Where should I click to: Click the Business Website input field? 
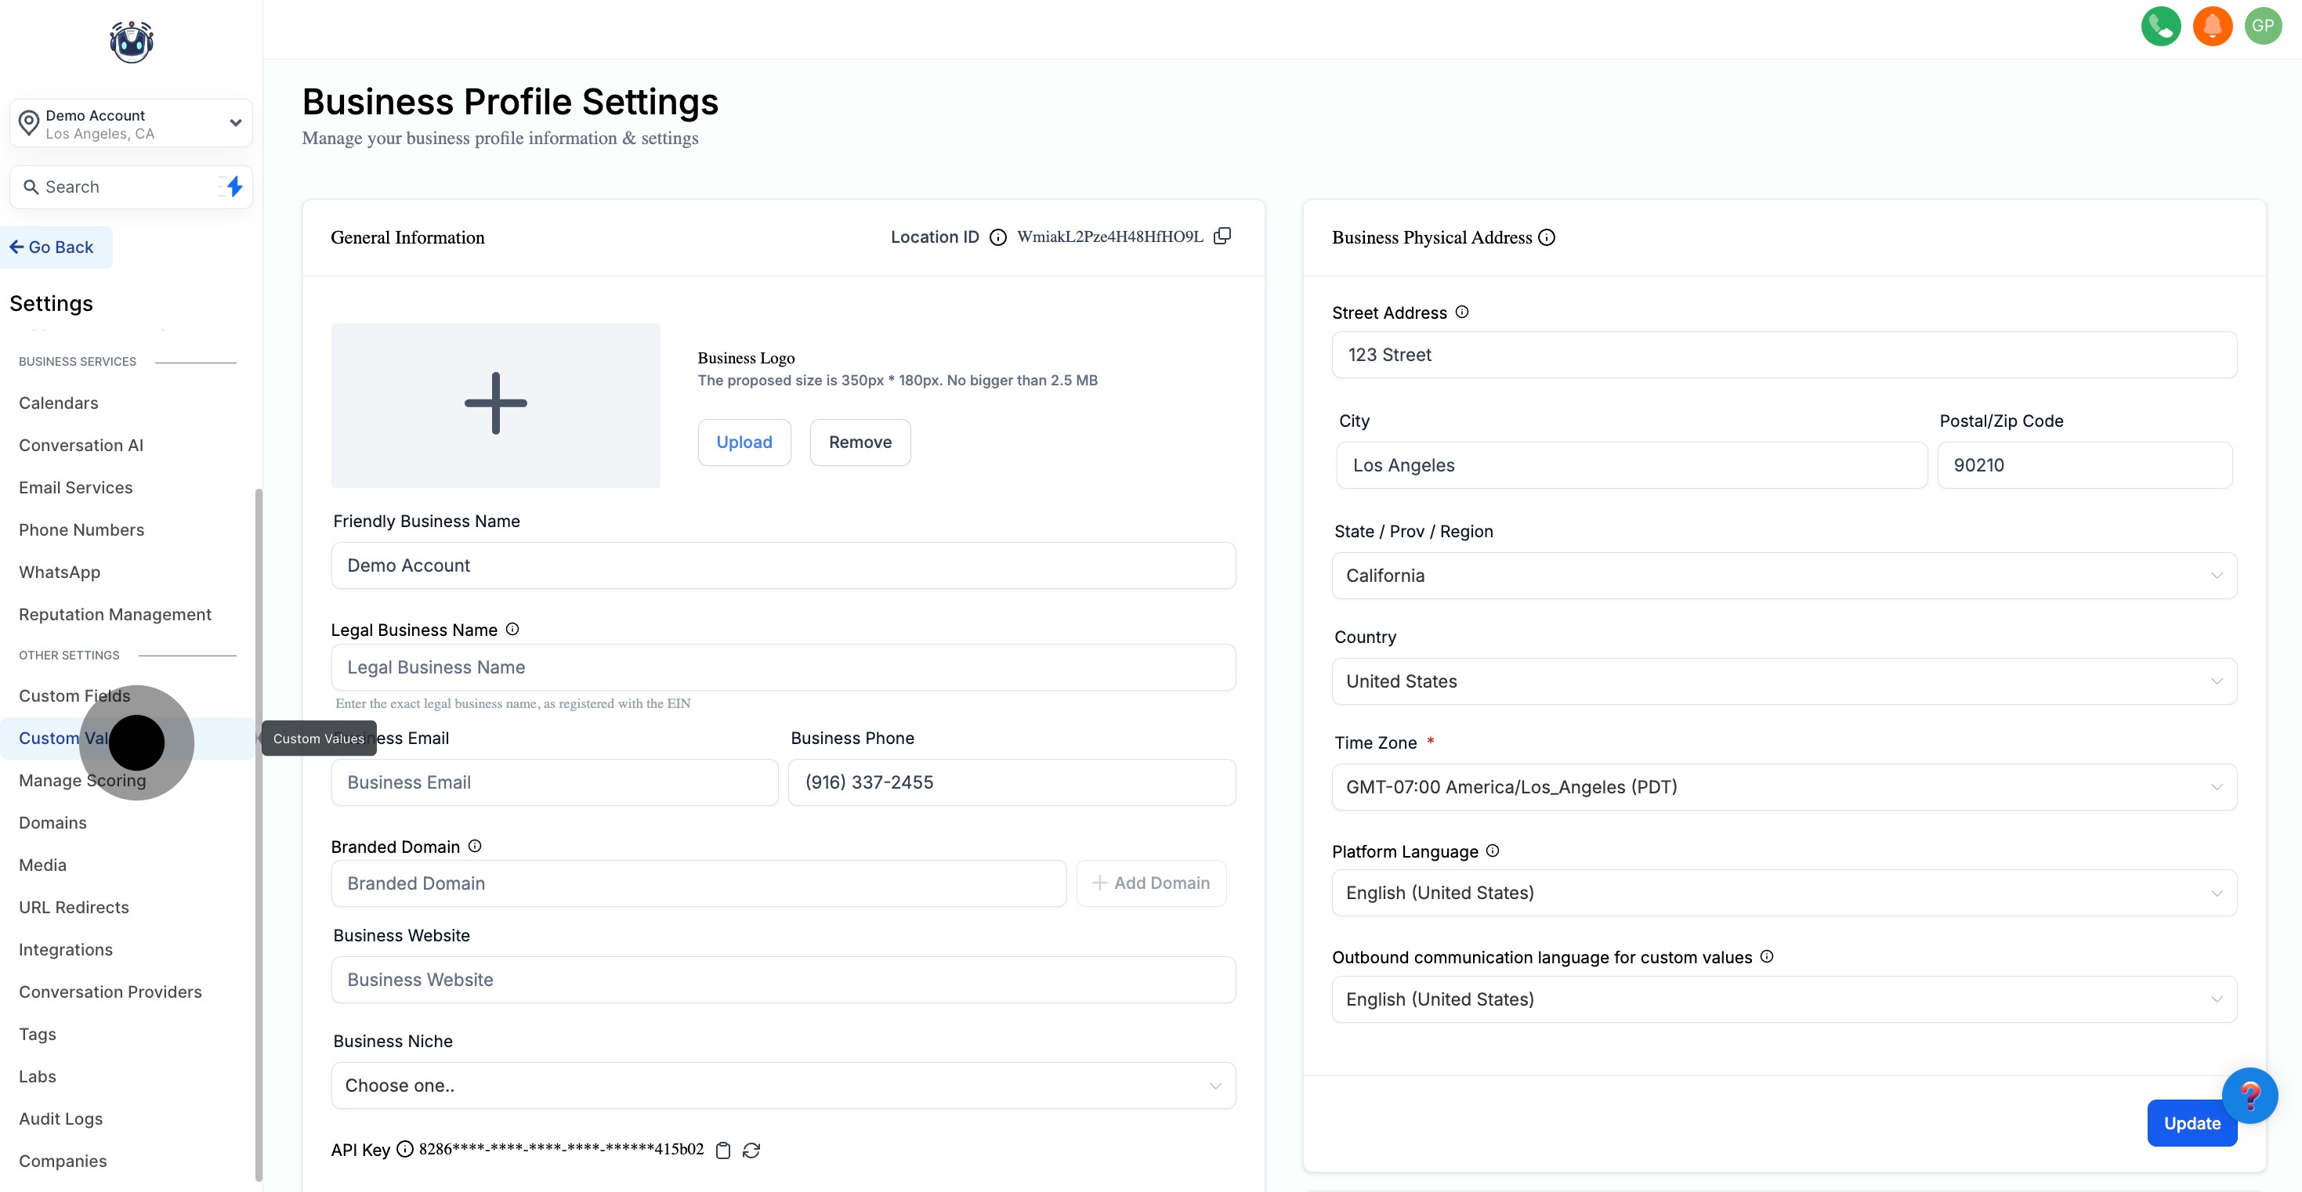(783, 979)
